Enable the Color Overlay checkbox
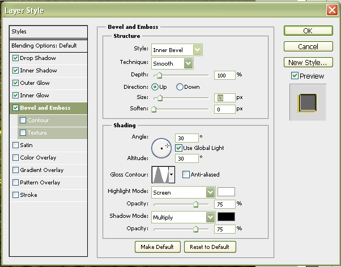The width and height of the screenshot is (341, 267). 15,157
